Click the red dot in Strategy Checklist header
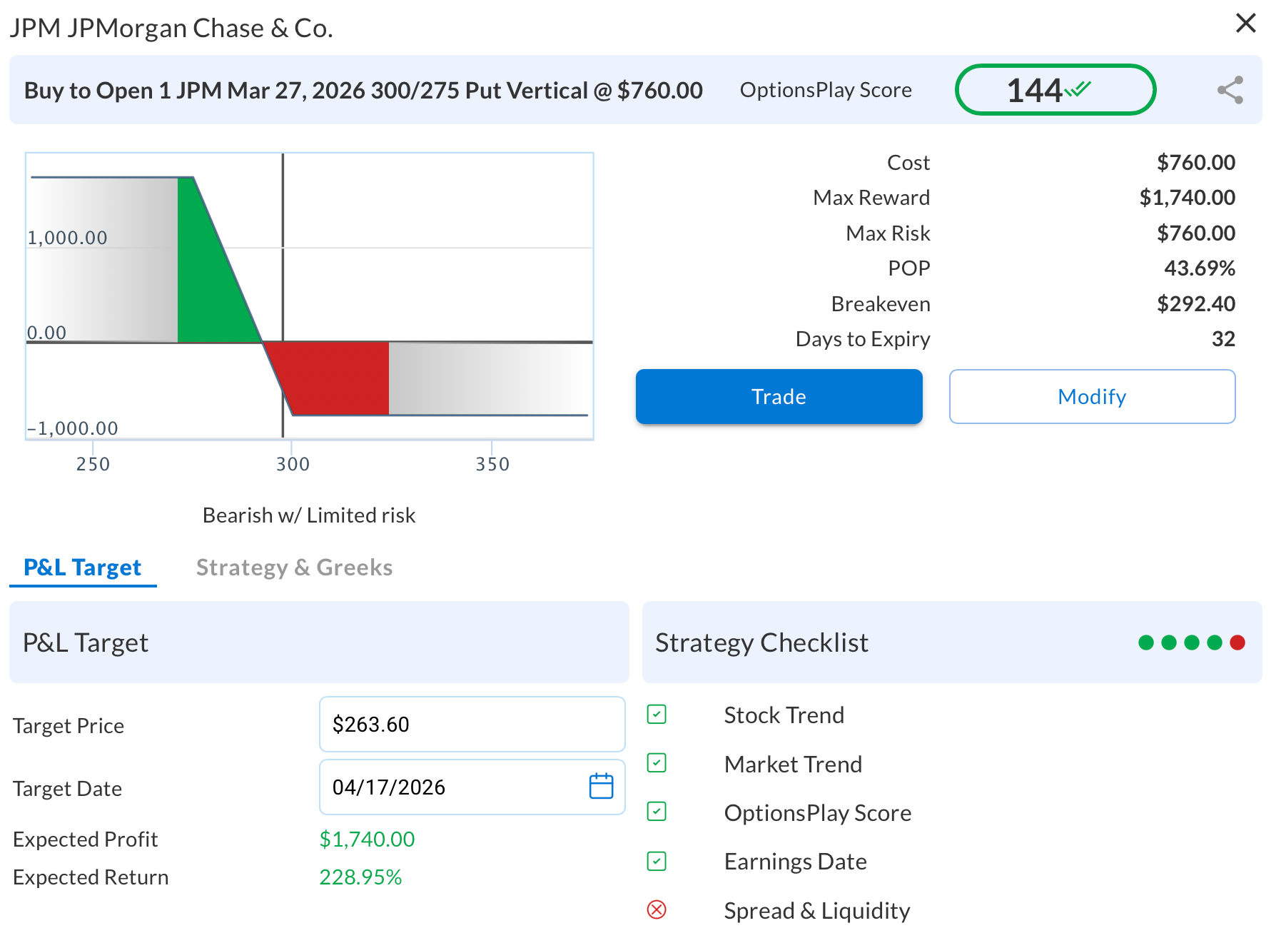1276x938 pixels. (x=1237, y=642)
